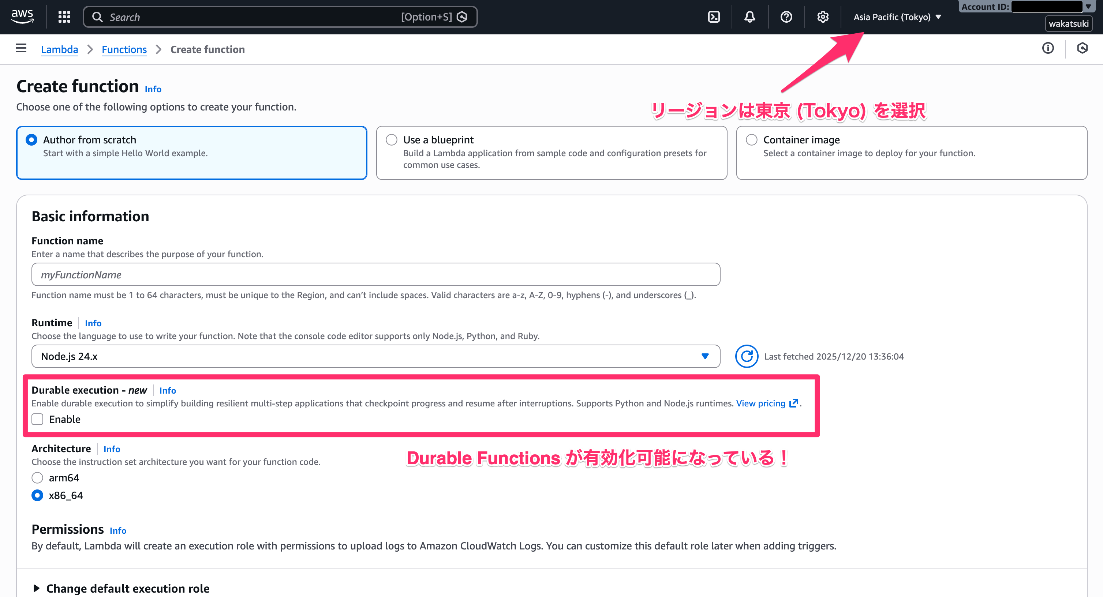Open the help question mark menu
Image resolution: width=1103 pixels, height=597 pixels.
[786, 17]
